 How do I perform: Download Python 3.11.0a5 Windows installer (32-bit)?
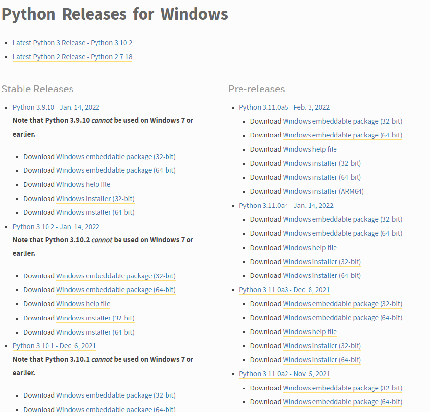pos(322,163)
